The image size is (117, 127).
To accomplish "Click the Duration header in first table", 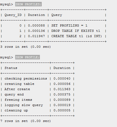I will [x=36, y=15].
